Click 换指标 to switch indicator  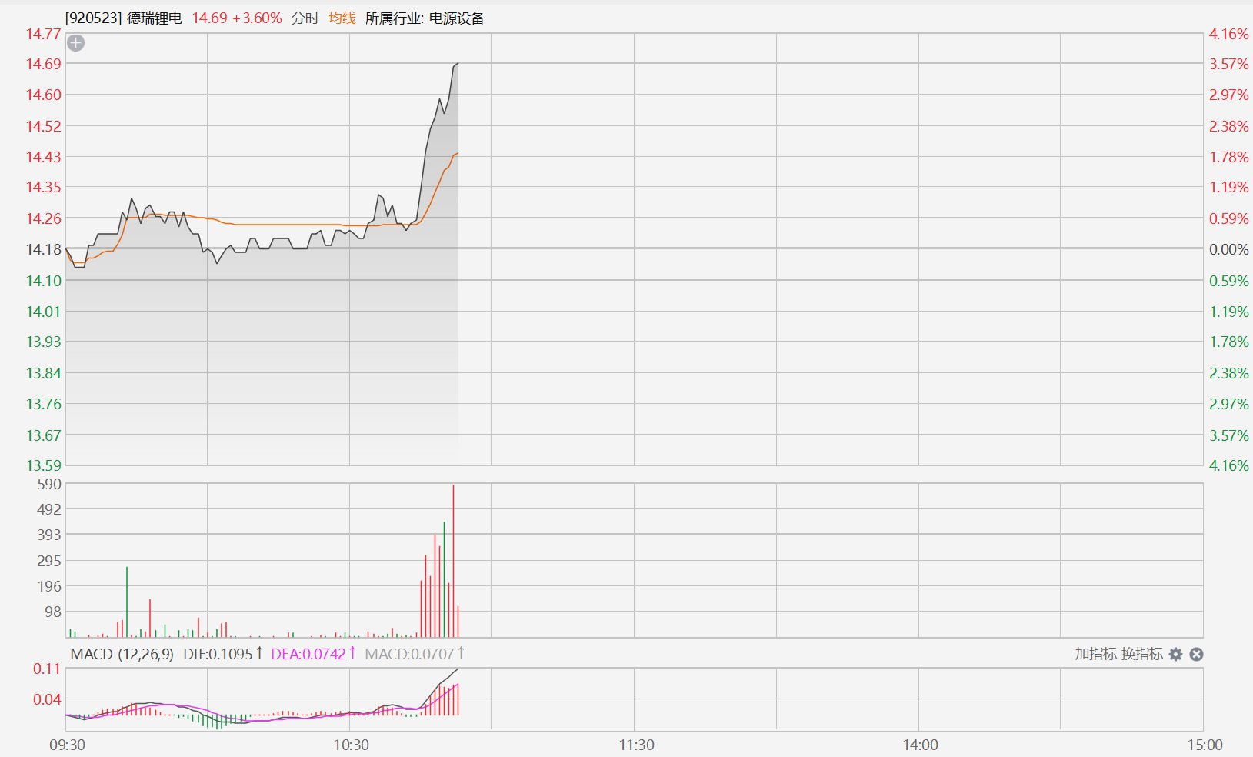click(x=1142, y=654)
